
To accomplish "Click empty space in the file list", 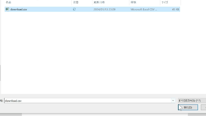I will click(92, 53).
